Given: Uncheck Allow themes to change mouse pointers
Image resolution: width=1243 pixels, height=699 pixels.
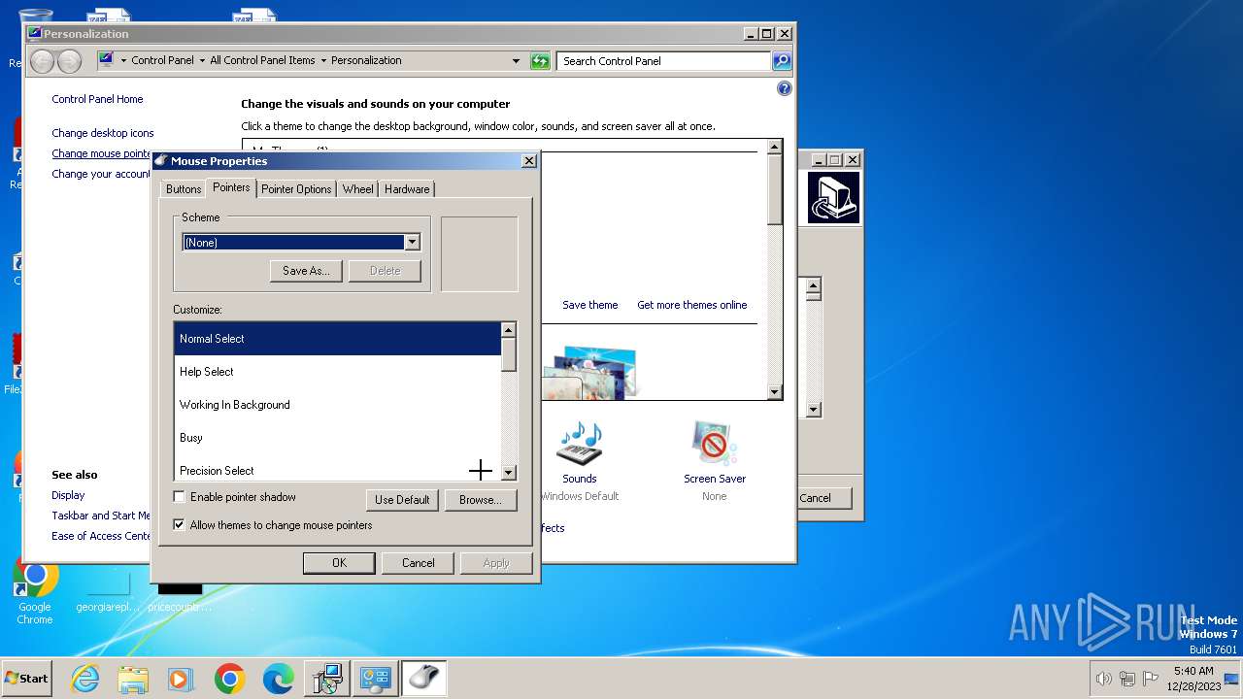Looking at the screenshot, I should pyautogui.click(x=179, y=525).
